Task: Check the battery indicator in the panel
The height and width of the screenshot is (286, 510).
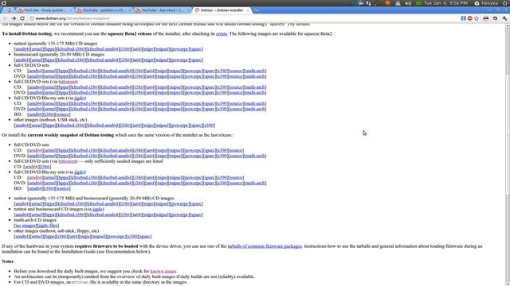Action: pyautogui.click(x=418, y=3)
